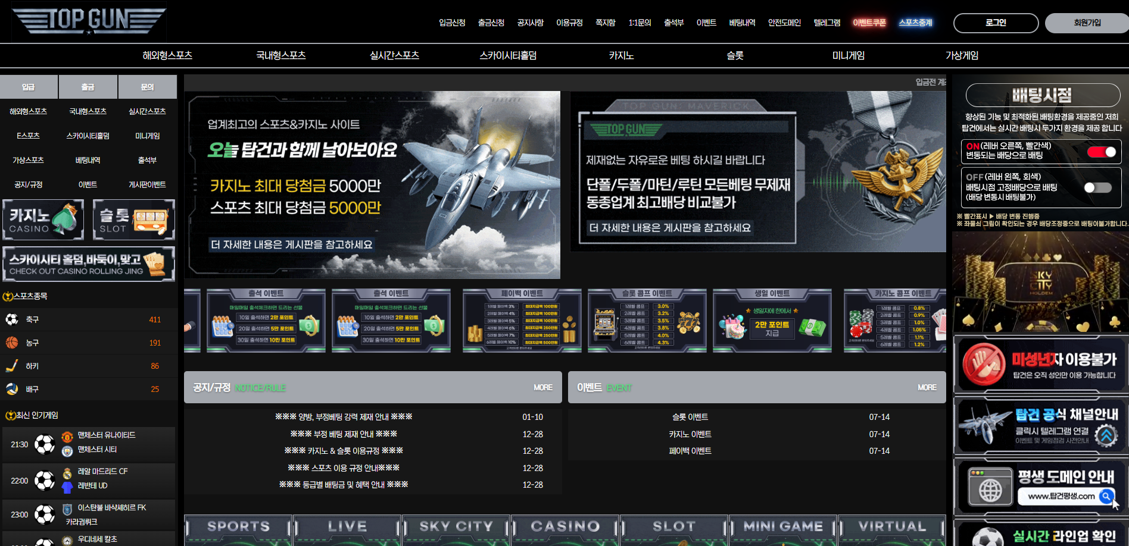Viewport: 1129px width, 546px height.
Task: Click the Top Gun logo
Action: [89, 21]
